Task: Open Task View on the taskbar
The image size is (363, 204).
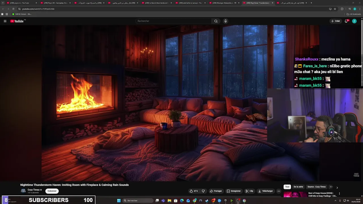Action: point(157,201)
